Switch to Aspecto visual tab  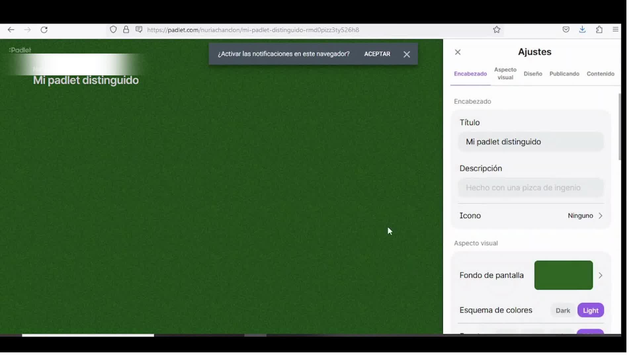[x=505, y=74]
